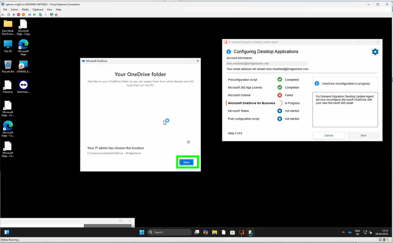Click the blue plus icon for Microsoft Teams
This screenshot has width=393, height=243.
point(280,111)
